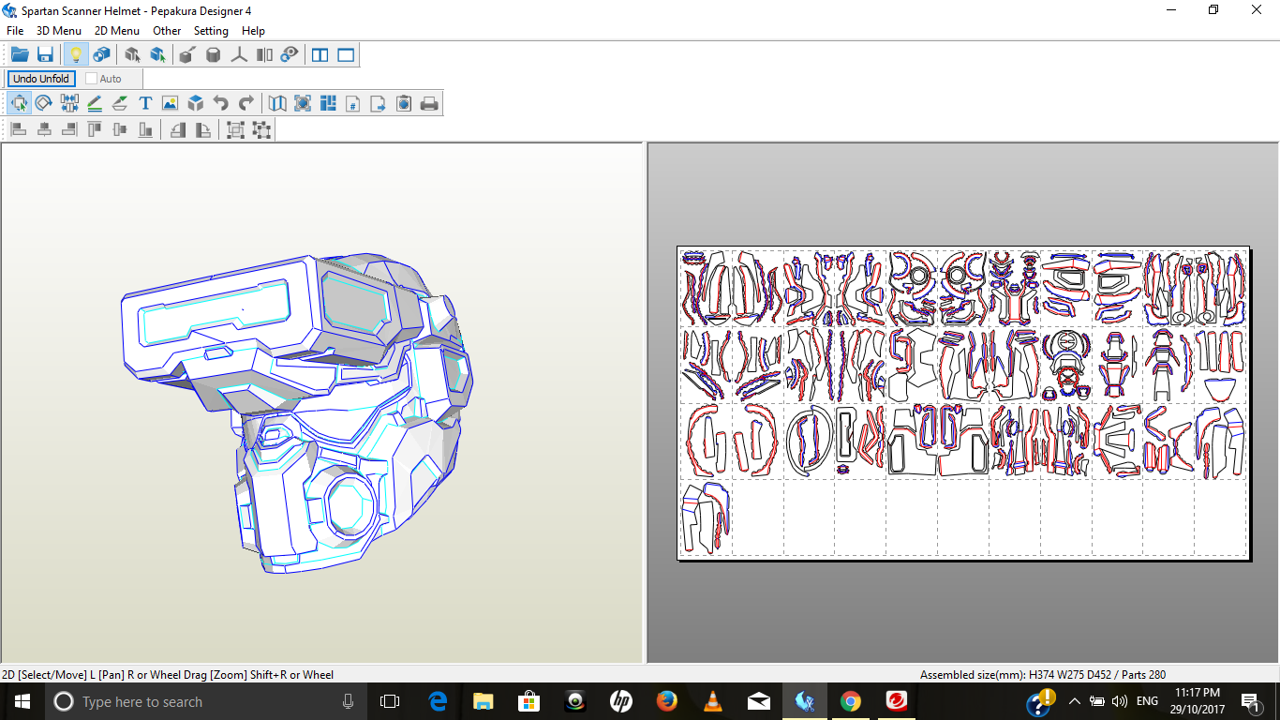
Task: Click the clipboard copy pattern icon
Action: click(x=404, y=103)
